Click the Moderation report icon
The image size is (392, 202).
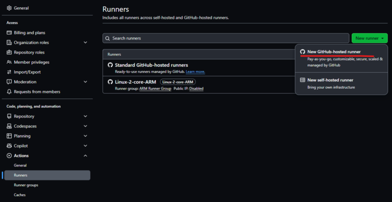pos(9,82)
